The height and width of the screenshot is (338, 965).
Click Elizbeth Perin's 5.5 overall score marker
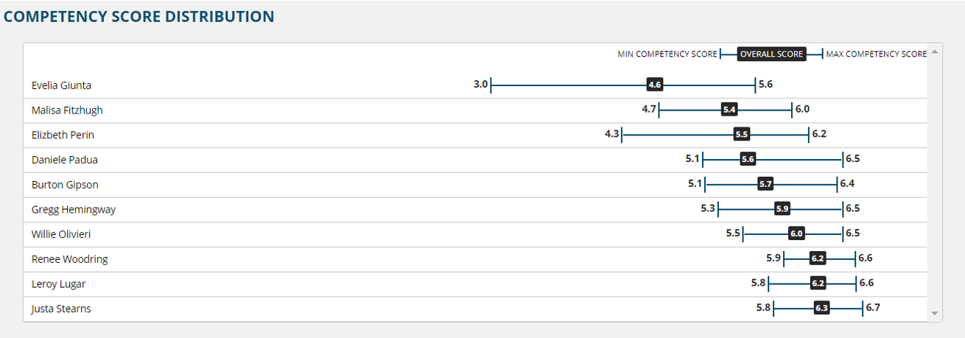[x=742, y=135]
